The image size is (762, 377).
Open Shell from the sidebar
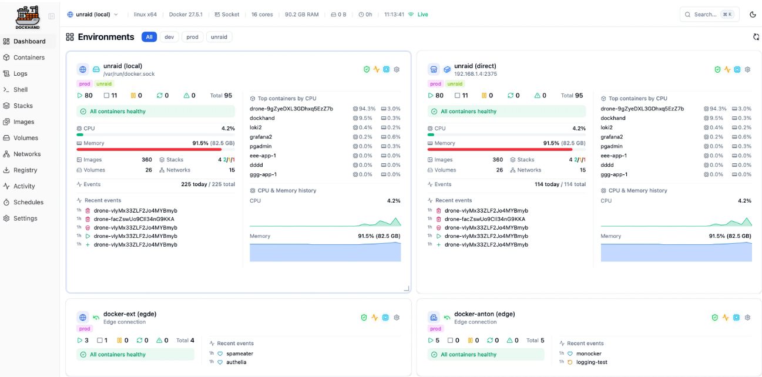pyautogui.click(x=28, y=89)
